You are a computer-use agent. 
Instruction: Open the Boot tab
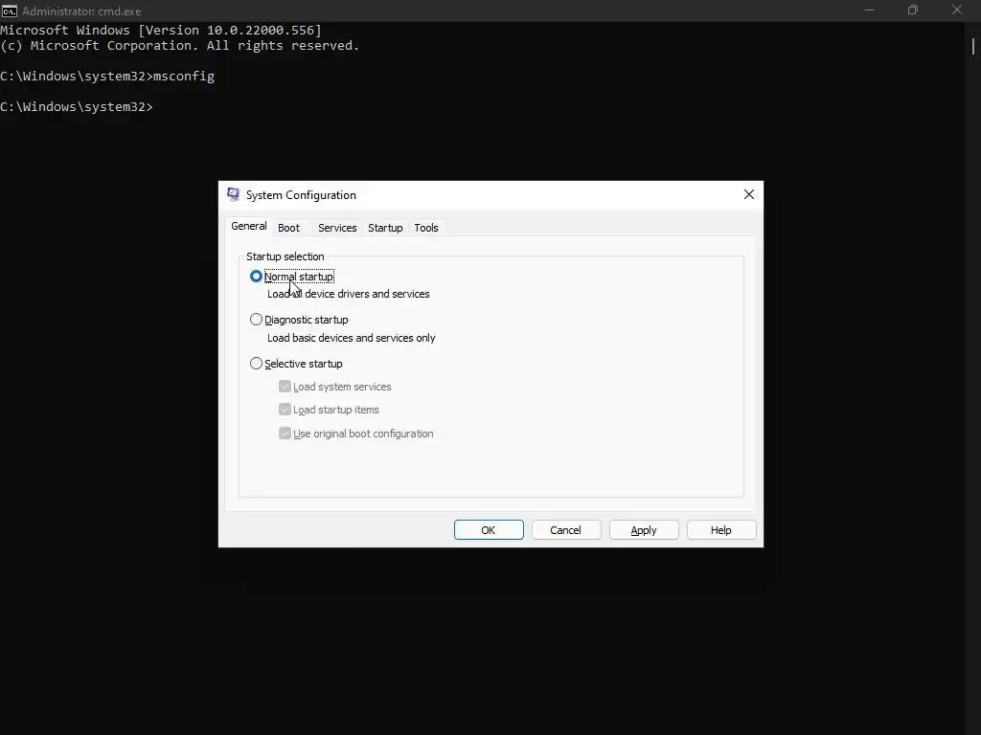point(288,228)
